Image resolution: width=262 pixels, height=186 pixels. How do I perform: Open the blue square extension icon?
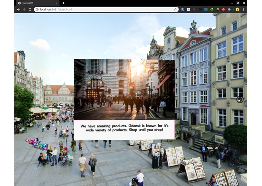206,9
